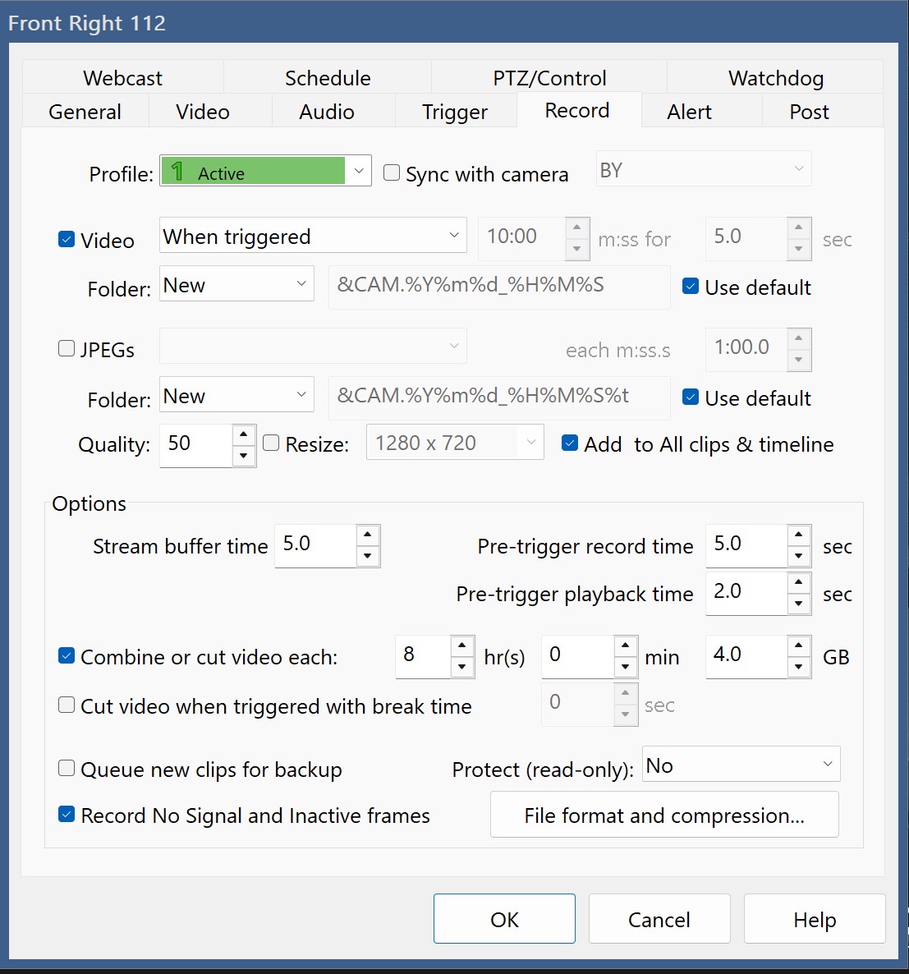Screen dimensions: 909x974
Task: Decrease Pre-trigger playback time down arrow
Action: pyautogui.click(x=798, y=604)
